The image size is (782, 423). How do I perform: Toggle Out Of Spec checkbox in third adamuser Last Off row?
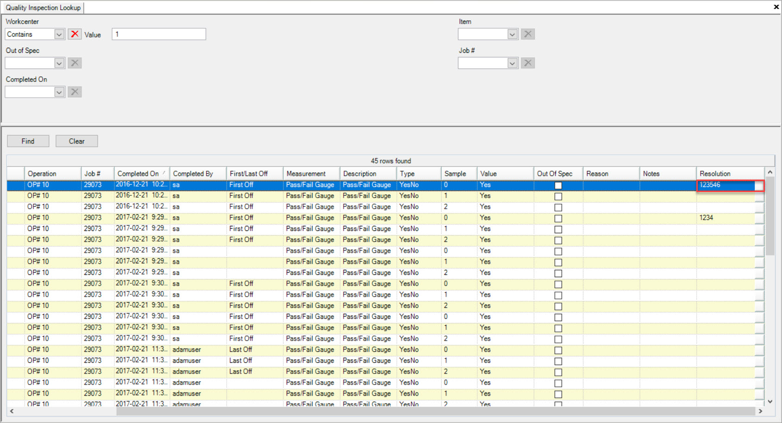pyautogui.click(x=558, y=372)
